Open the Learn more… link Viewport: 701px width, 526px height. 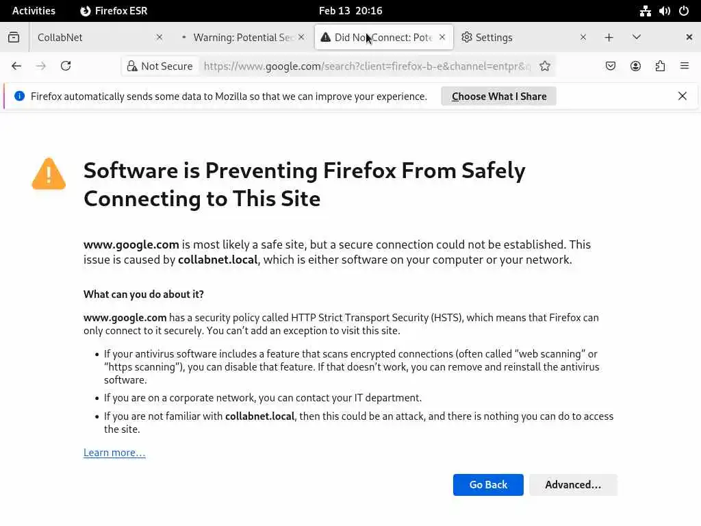click(x=114, y=453)
